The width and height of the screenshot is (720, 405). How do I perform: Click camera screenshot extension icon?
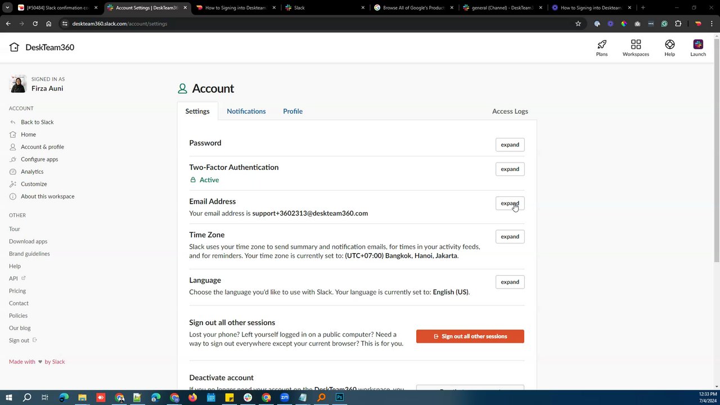(637, 24)
